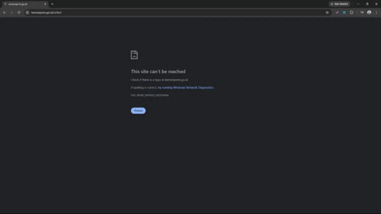Image resolution: width=381 pixels, height=214 pixels.
Task: Open a new tab
Action: coord(52,4)
